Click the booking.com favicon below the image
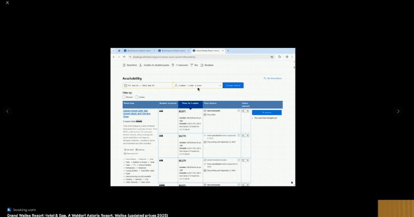The width and height of the screenshot is (414, 217). [9, 210]
